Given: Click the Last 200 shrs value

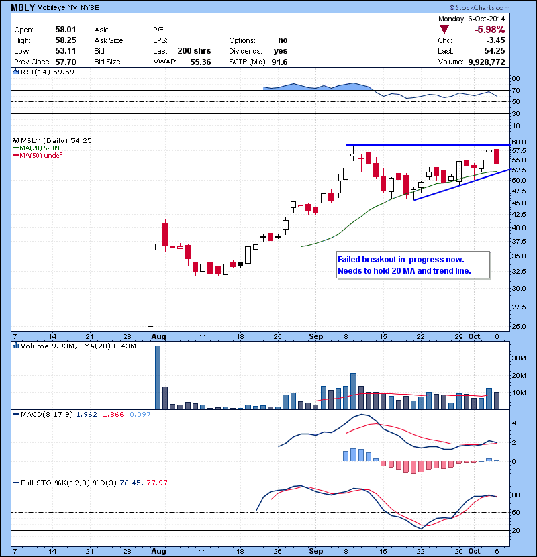Looking at the screenshot, I should click(194, 51).
